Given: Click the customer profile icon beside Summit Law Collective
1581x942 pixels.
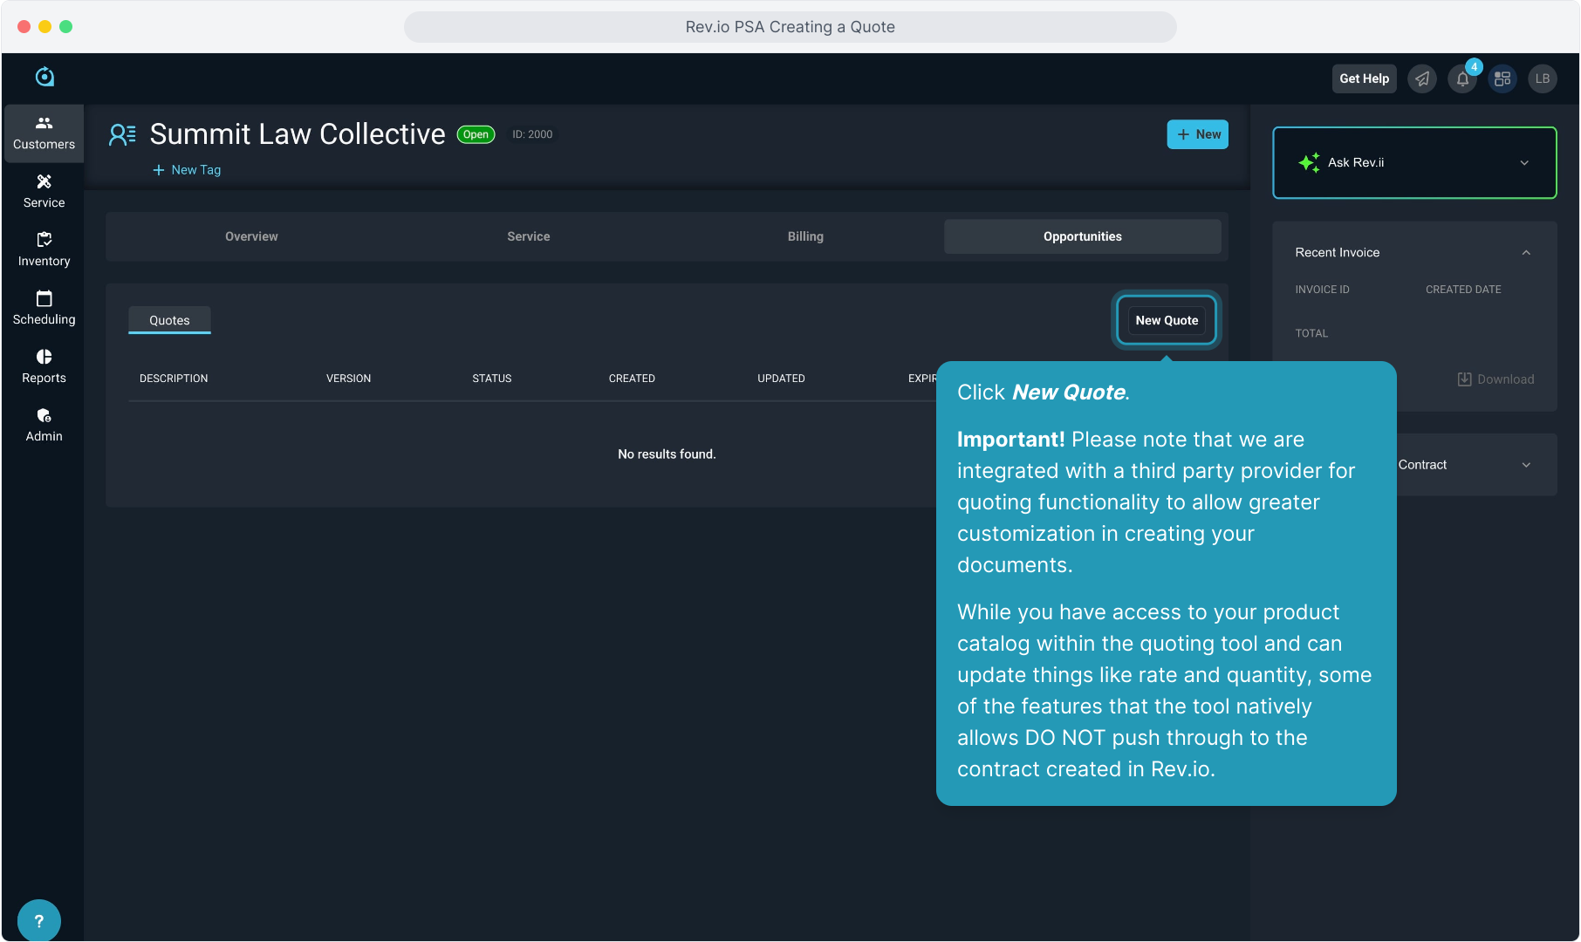Looking at the screenshot, I should [122, 134].
